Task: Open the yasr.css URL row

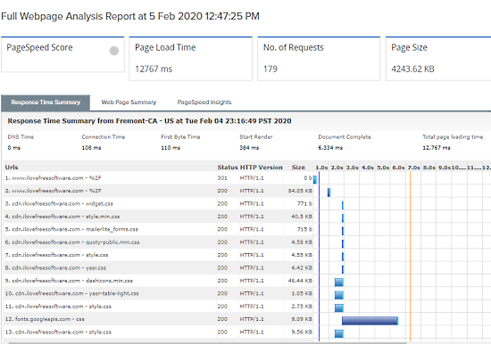Action: point(55,267)
